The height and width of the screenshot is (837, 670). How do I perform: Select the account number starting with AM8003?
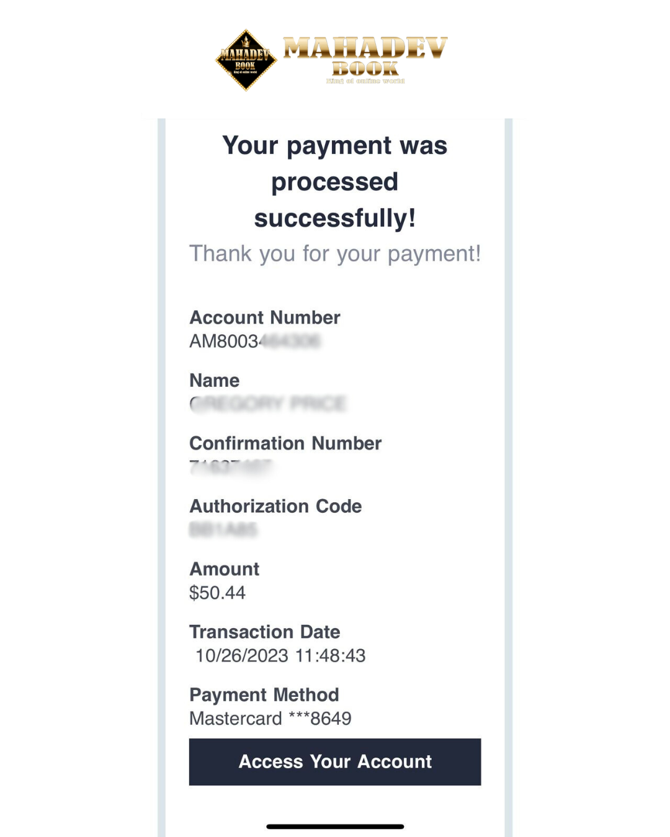point(254,341)
